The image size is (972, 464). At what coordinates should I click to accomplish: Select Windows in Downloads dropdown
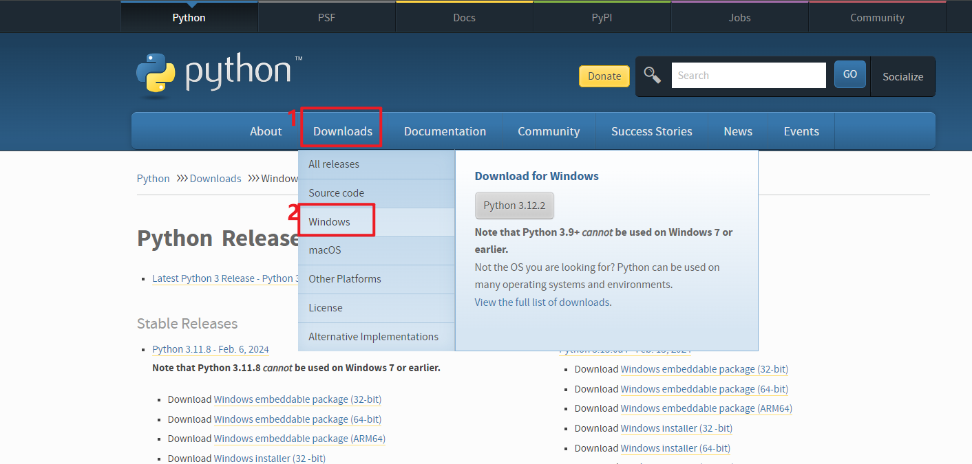click(x=377, y=222)
